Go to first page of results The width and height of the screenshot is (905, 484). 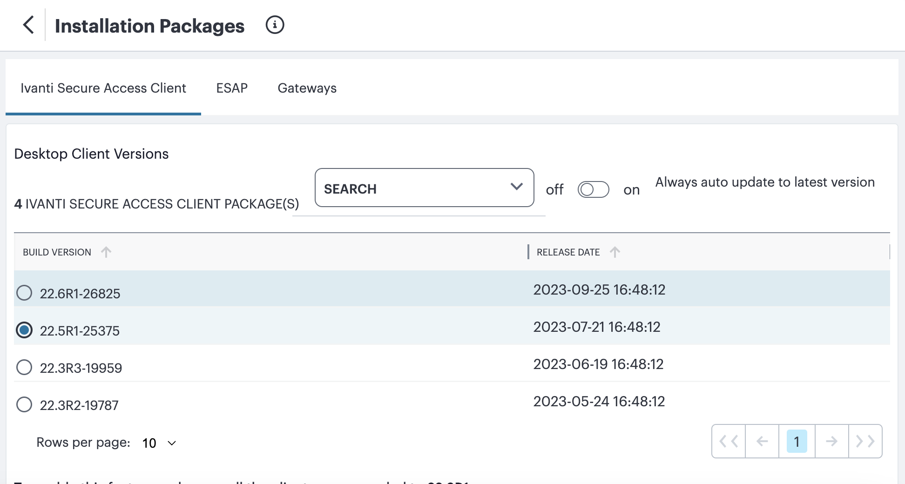click(x=729, y=441)
